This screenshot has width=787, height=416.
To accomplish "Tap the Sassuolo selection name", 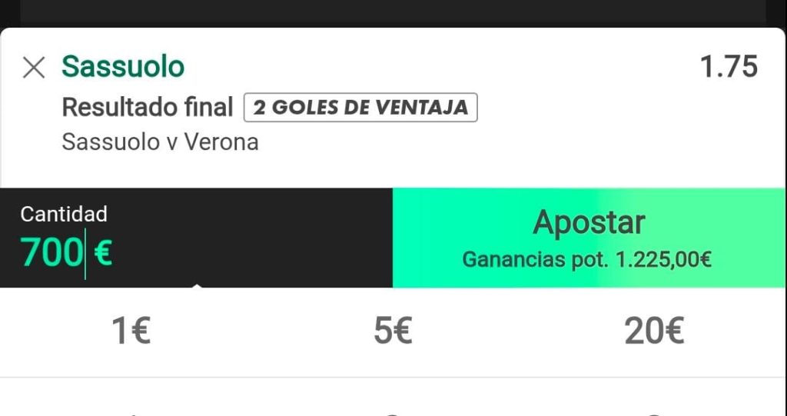I will [123, 66].
